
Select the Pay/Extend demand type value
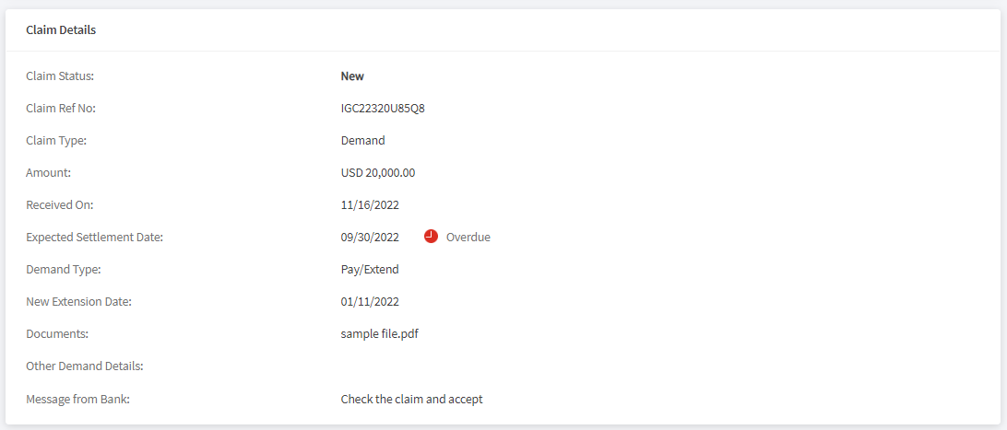370,269
